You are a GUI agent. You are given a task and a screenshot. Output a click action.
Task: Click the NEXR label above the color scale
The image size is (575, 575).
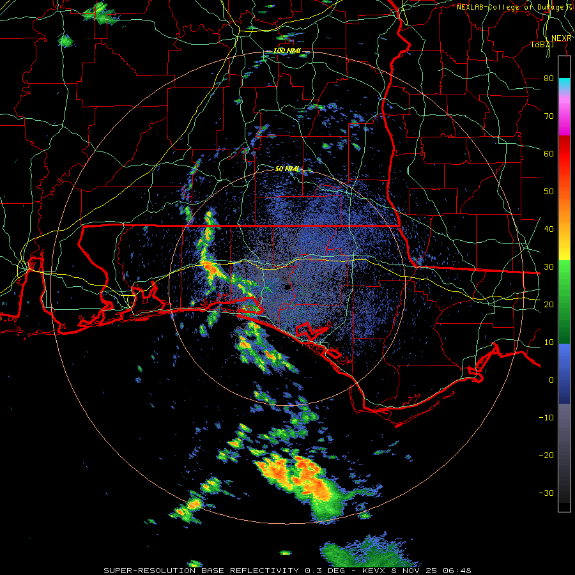(561, 38)
